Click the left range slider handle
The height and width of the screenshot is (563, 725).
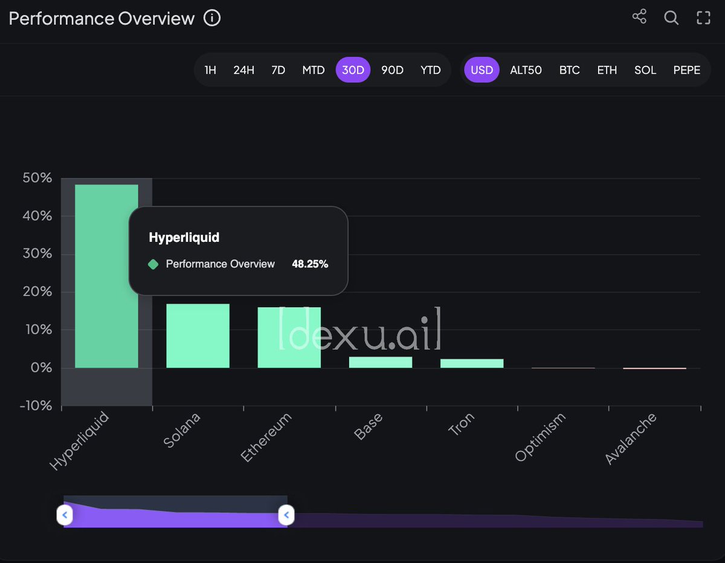[65, 515]
